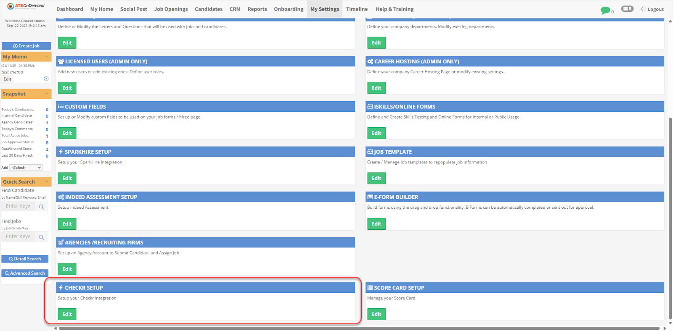Click the Career Hosting gears icon
673x331 pixels.
[370, 61]
